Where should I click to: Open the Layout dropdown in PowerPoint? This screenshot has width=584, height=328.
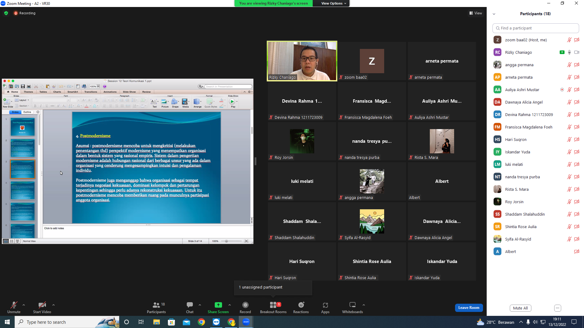(22, 100)
